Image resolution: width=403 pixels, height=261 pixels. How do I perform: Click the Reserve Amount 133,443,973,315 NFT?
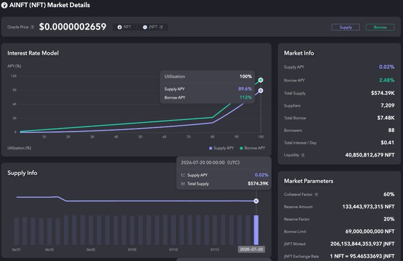(x=368, y=206)
